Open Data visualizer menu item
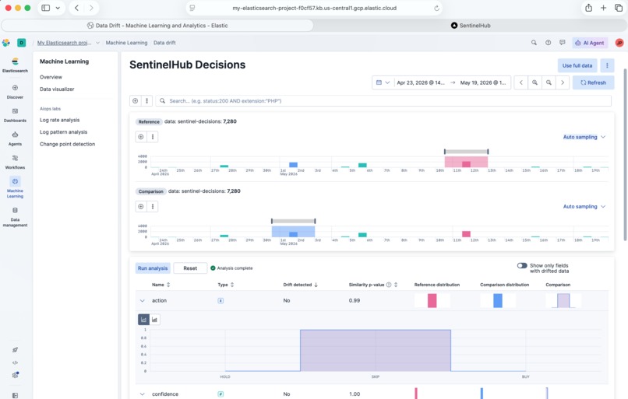628x399 pixels. pyautogui.click(x=57, y=89)
